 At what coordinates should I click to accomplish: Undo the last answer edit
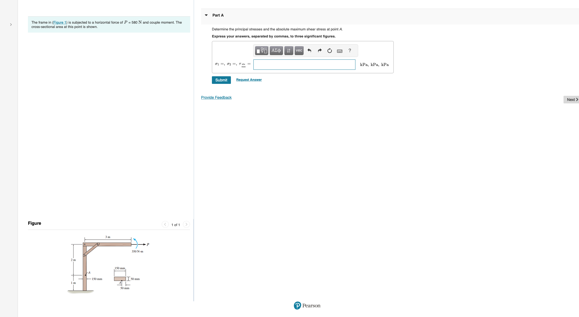coord(309,50)
